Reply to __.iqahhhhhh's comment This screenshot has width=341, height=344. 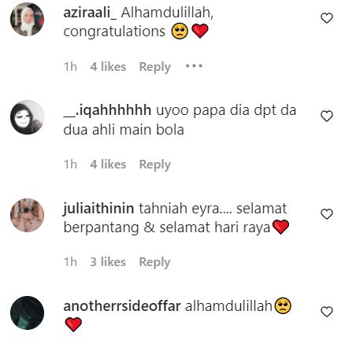click(155, 165)
